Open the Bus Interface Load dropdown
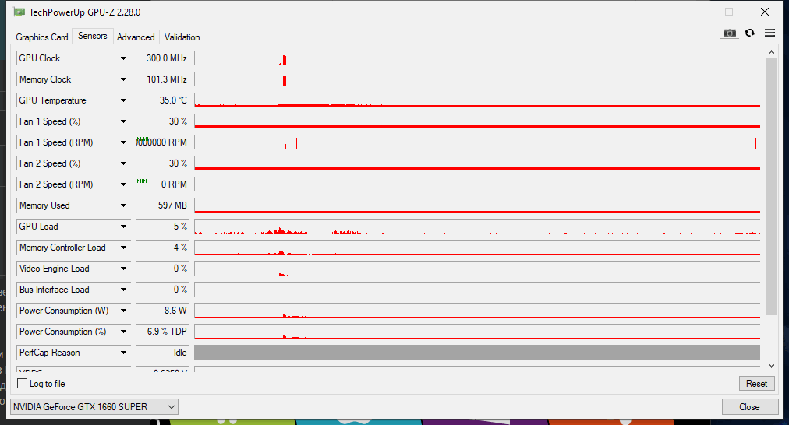789x425 pixels. (123, 290)
